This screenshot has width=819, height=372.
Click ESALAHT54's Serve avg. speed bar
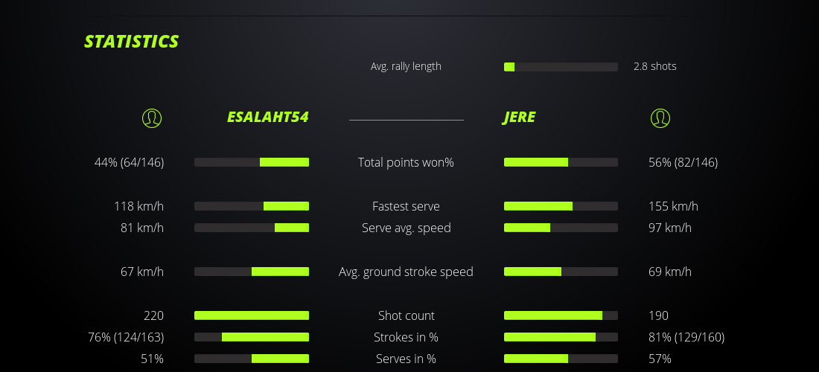(252, 228)
